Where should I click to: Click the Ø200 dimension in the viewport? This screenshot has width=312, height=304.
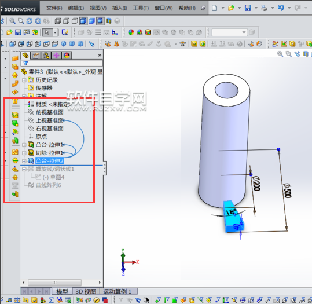point(256,184)
